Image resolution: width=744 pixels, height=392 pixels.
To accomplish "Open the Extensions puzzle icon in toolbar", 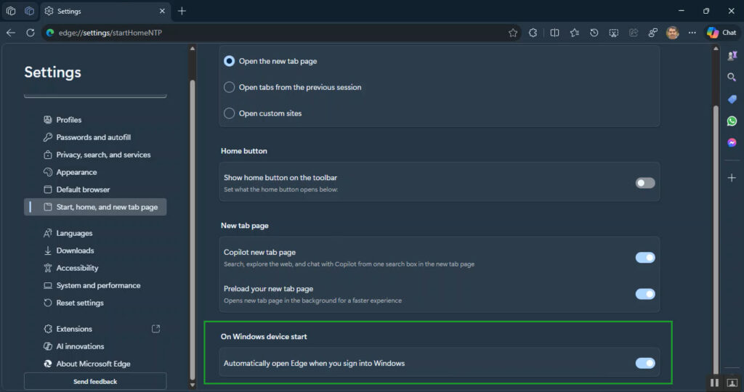I will click(533, 33).
